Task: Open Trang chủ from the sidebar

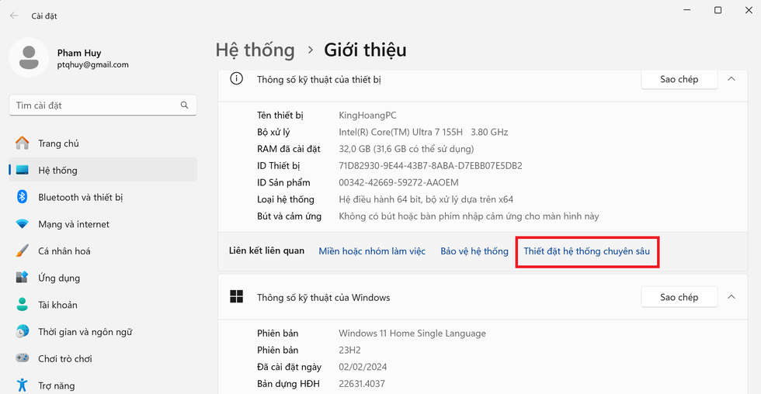Action: (x=58, y=143)
